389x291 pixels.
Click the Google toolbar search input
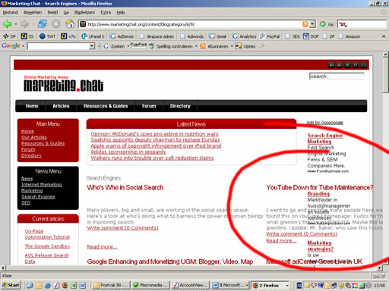tap(59, 46)
